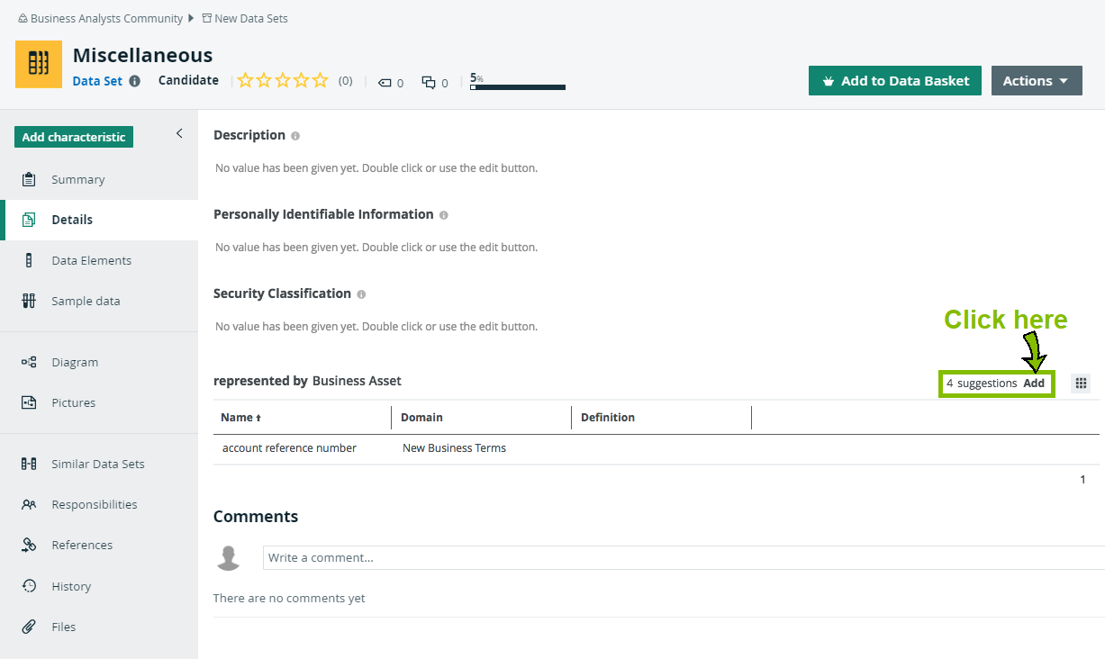Viewport: 1105px width, 659px height.
Task: Sort table by Name column
Action: click(x=241, y=418)
